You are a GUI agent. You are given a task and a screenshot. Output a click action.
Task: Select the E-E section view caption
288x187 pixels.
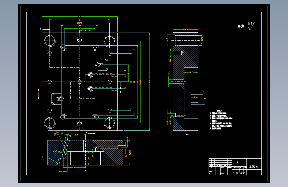pyautogui.click(x=85, y=170)
